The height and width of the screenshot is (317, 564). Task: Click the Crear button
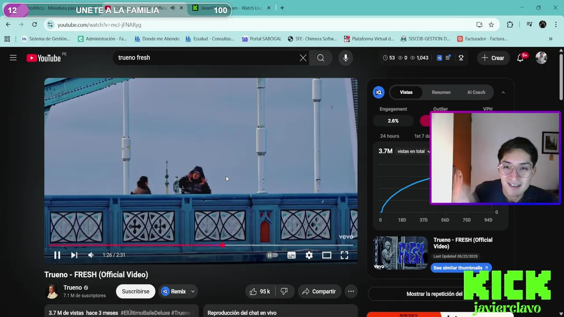[x=493, y=58]
